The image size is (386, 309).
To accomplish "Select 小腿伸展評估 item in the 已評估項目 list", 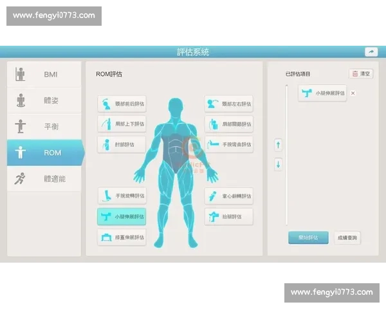I will pyautogui.click(x=322, y=93).
